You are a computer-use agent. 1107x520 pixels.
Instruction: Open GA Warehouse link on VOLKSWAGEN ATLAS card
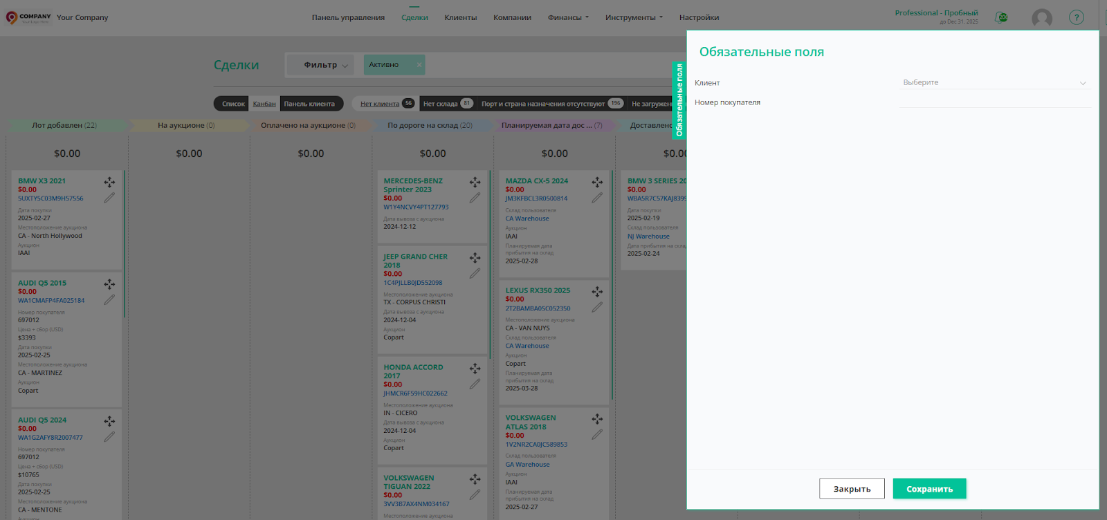click(x=527, y=465)
